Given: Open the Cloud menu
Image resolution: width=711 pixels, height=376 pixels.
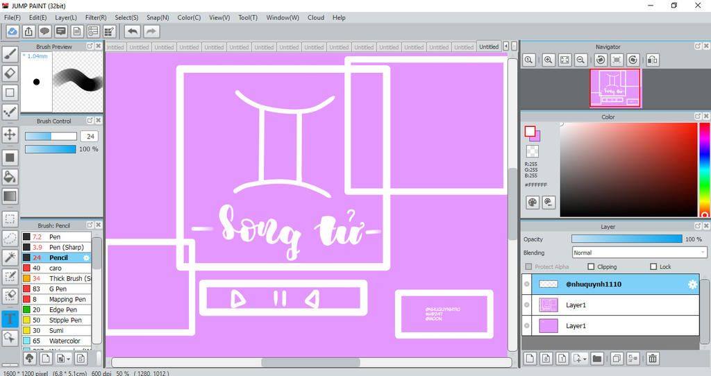Looking at the screenshot, I should (x=316, y=17).
